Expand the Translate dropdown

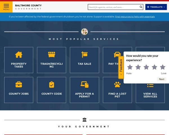[156, 7]
